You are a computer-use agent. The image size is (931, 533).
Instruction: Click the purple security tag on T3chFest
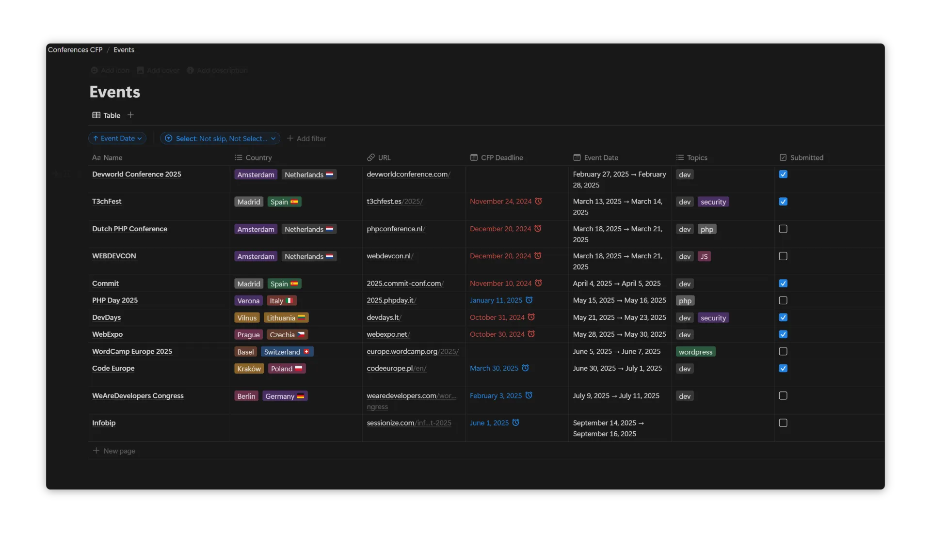tap(713, 202)
